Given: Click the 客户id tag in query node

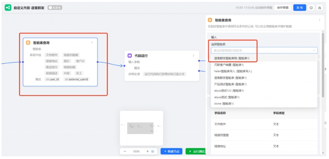Looking at the screenshot, I should click(80, 61).
